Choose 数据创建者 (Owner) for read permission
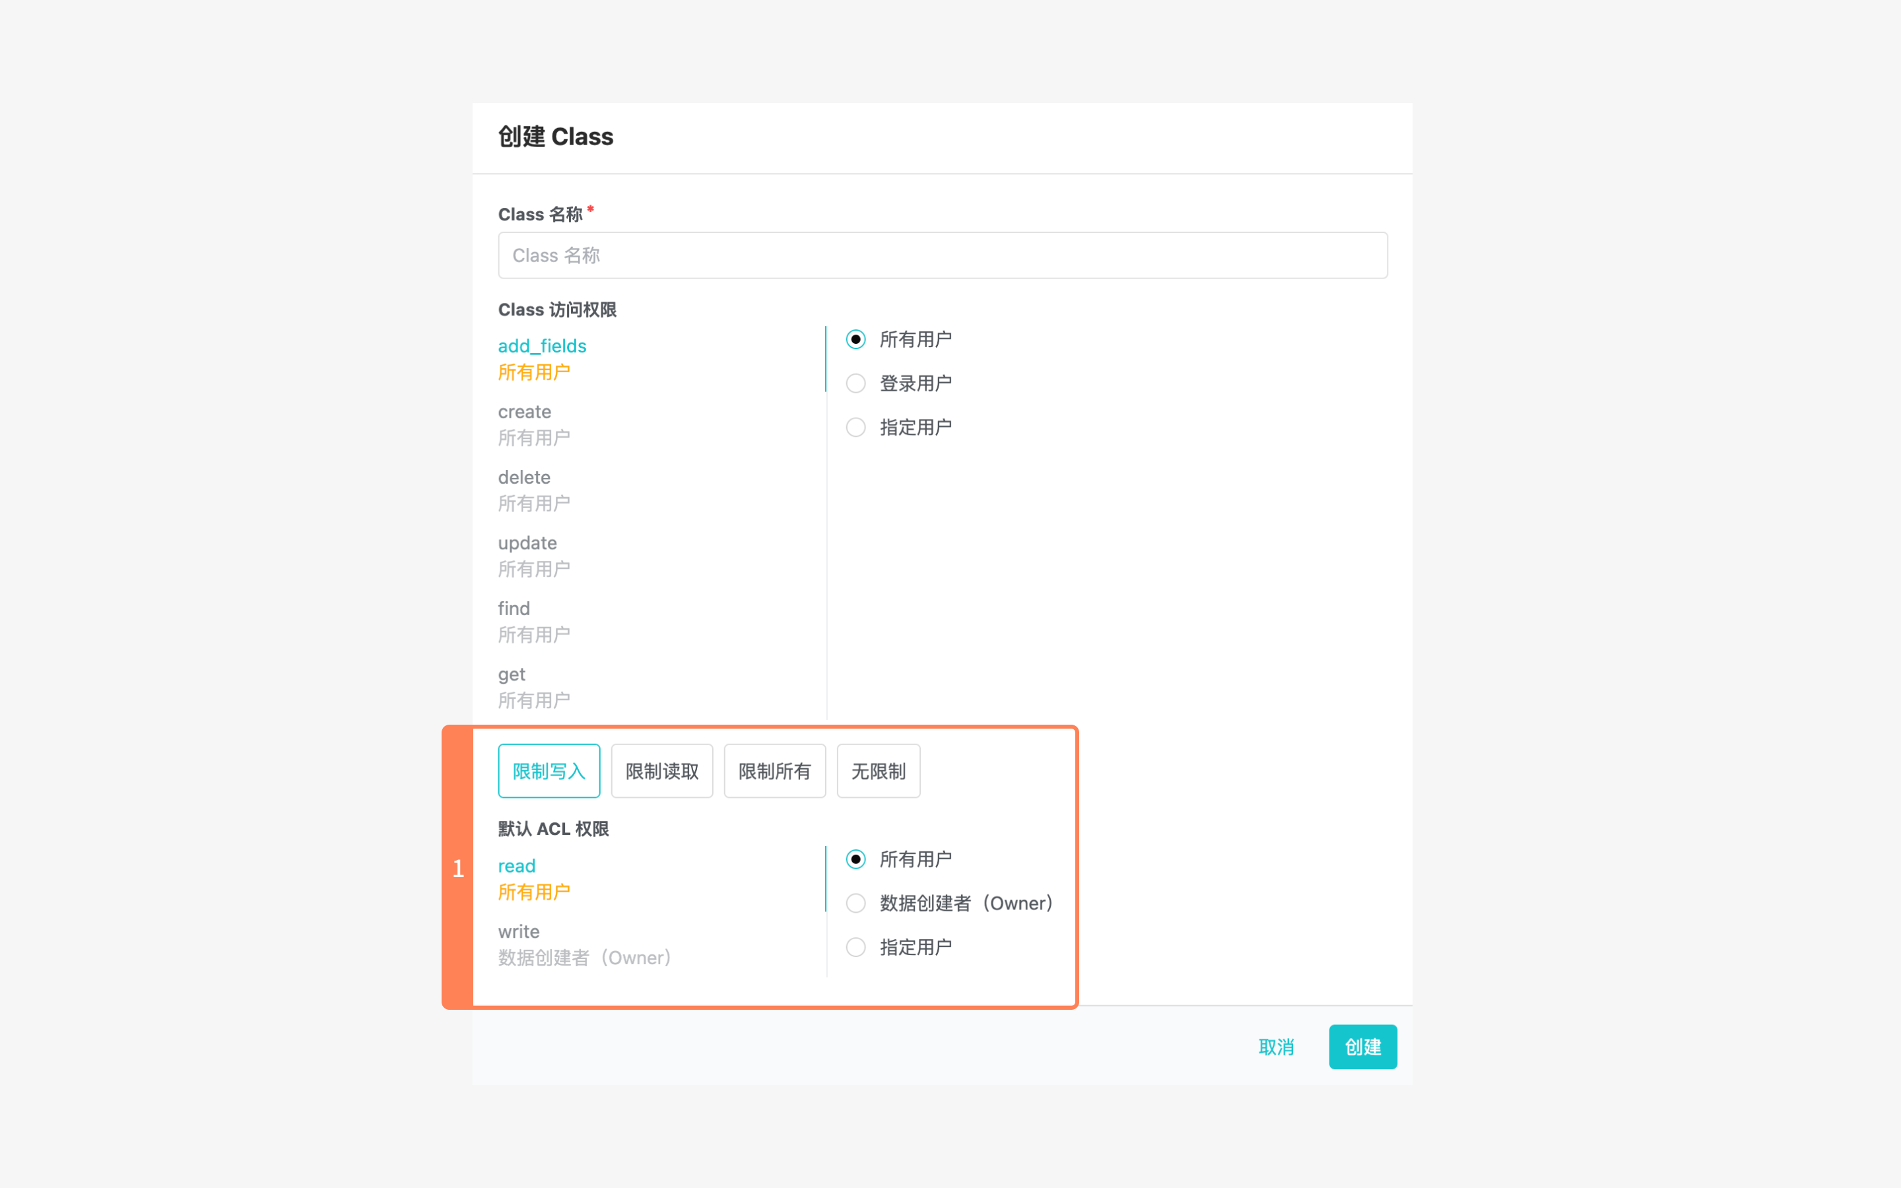The width and height of the screenshot is (1901, 1188). coord(855,903)
